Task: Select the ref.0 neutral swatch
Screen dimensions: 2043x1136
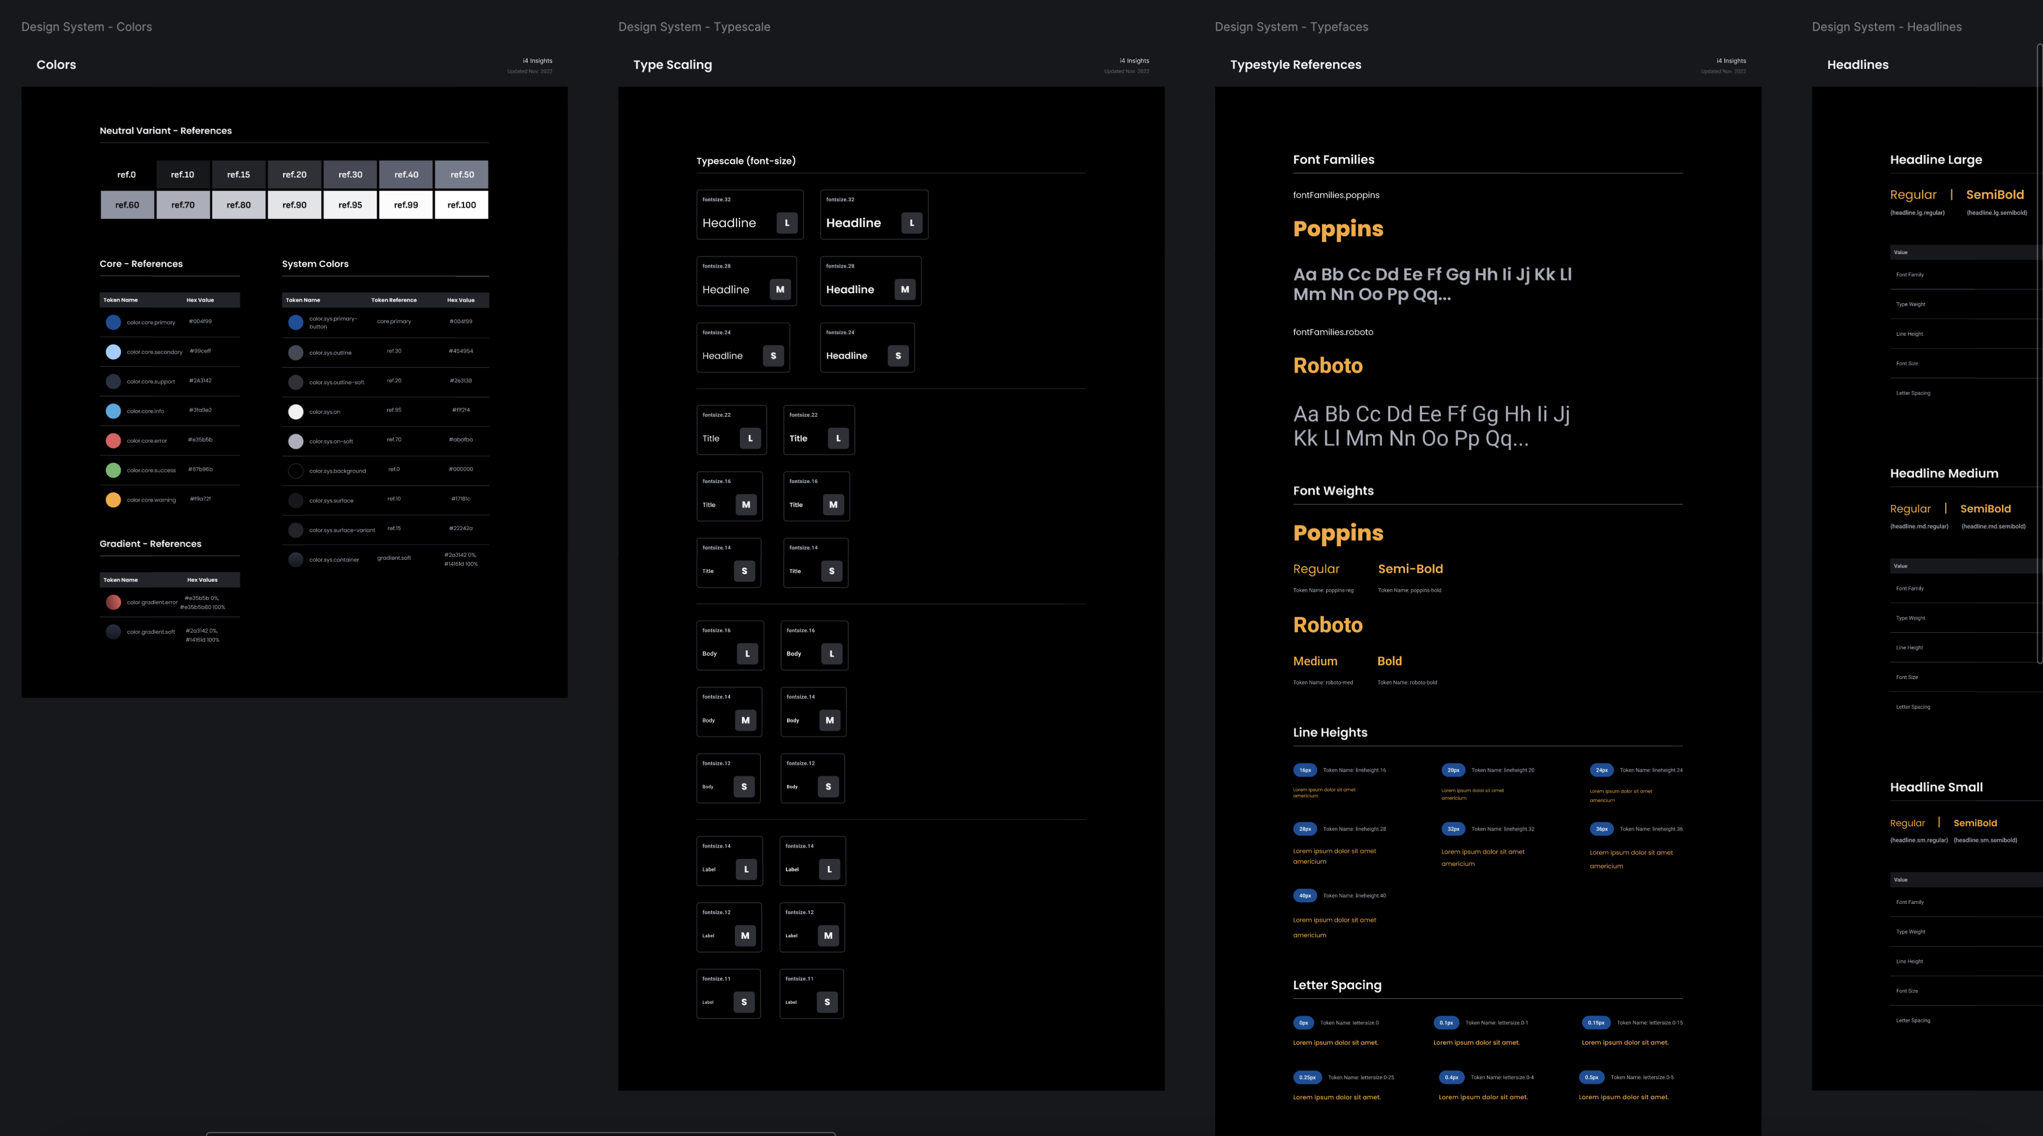Action: pos(127,174)
